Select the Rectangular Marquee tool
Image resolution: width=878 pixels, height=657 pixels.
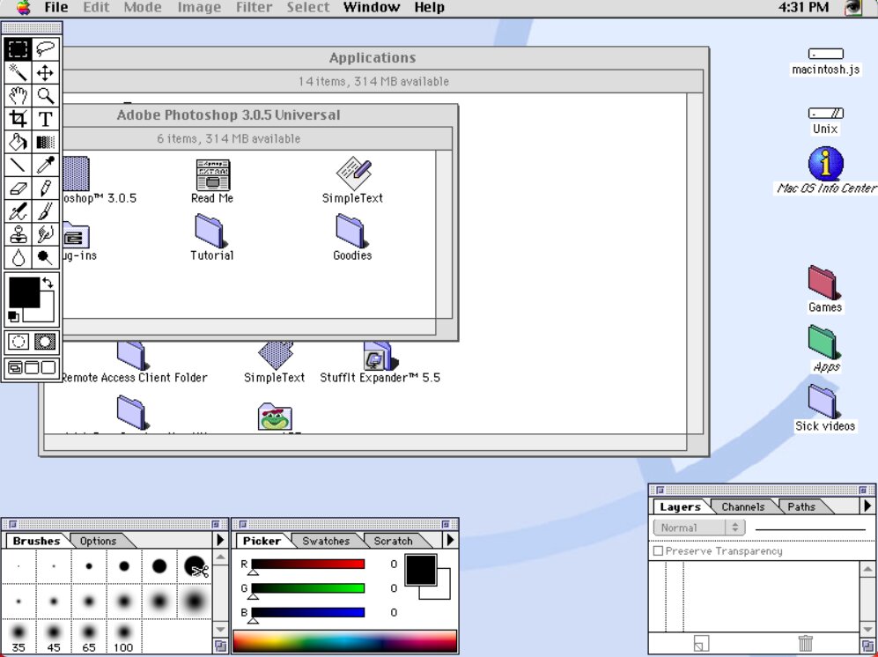tap(18, 49)
